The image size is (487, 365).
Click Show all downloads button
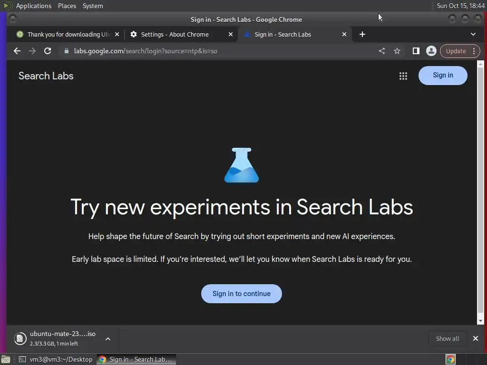447,338
